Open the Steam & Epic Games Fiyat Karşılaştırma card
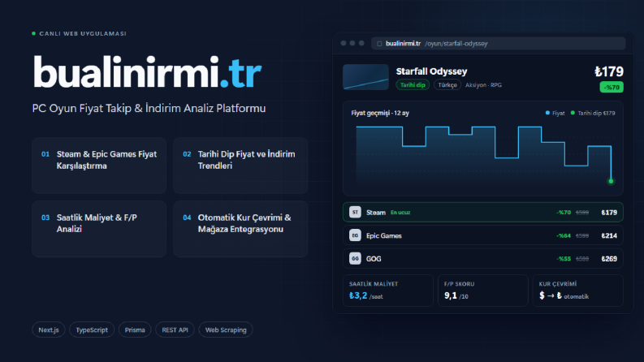Screen dimensions: 644x362 click(99, 166)
